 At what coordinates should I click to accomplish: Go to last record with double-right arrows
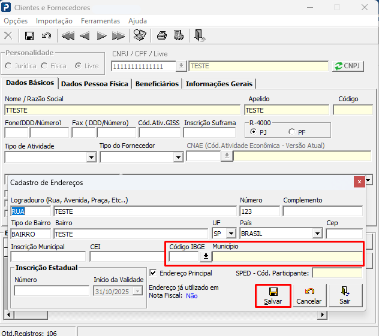[x=118, y=35]
